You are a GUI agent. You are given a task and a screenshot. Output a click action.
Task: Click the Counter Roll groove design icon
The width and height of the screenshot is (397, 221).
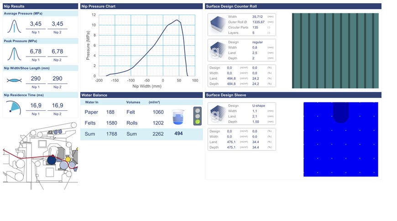pos(217,50)
